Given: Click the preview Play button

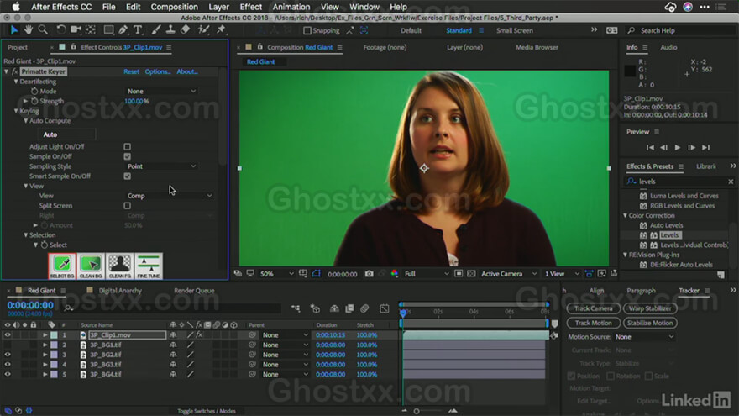Looking at the screenshot, I should (677, 148).
